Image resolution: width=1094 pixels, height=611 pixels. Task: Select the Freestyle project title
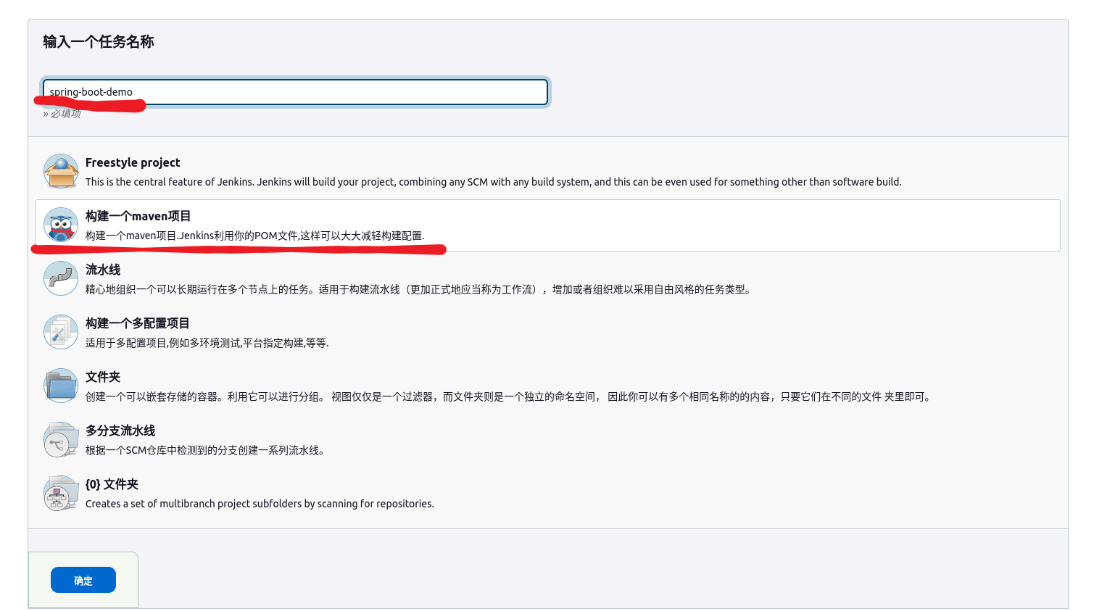coord(133,162)
